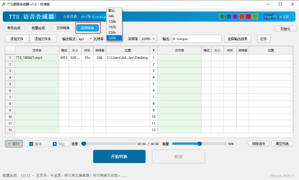
Task: Select the lime green theme color swatch
Action: tap(255, 16)
